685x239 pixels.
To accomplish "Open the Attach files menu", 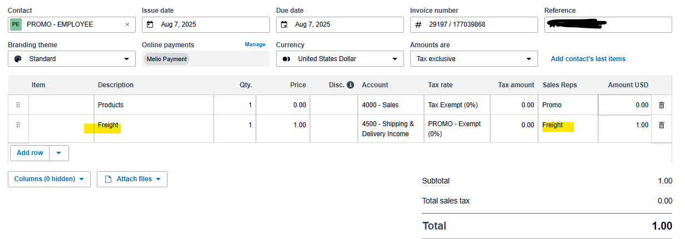I will [x=132, y=179].
